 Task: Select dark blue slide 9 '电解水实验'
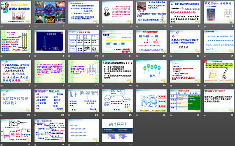coord(50,42)
